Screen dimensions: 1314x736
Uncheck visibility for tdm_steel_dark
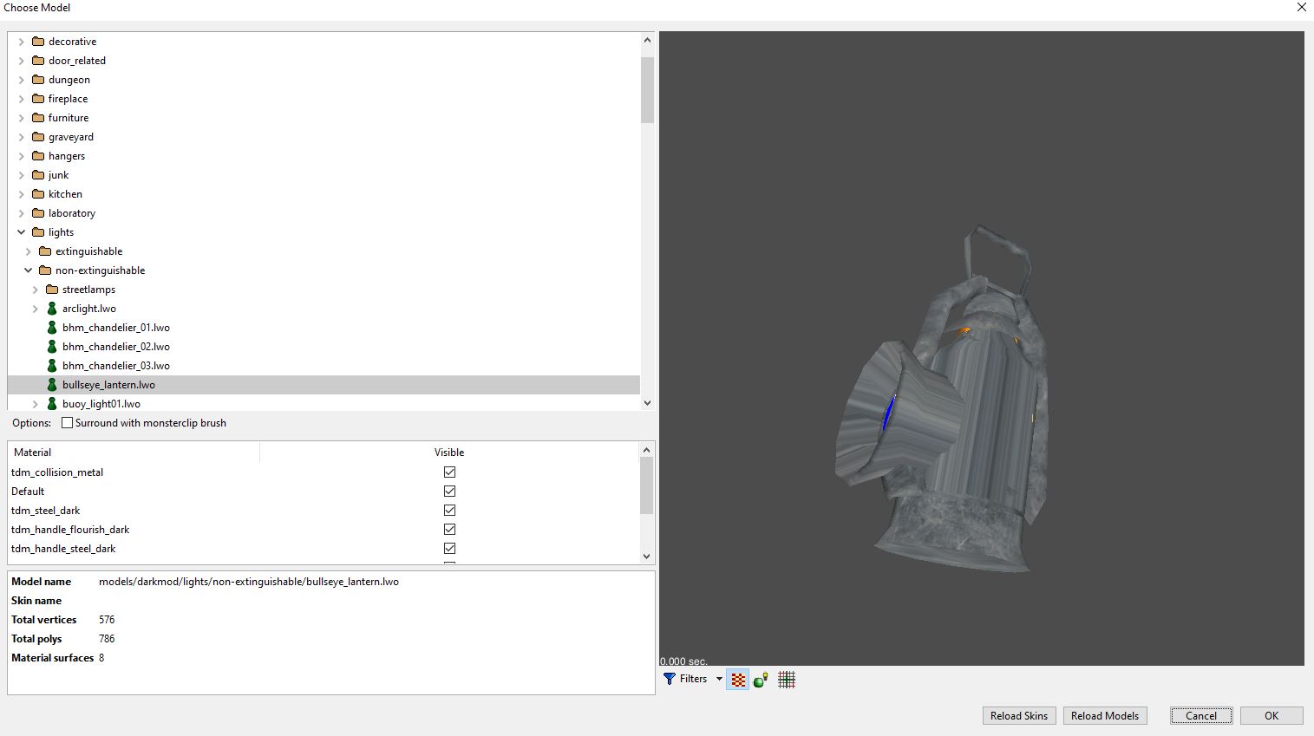[x=449, y=511]
